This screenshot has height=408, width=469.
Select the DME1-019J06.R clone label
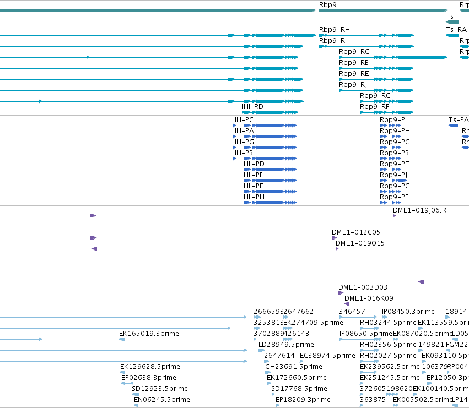click(419, 210)
